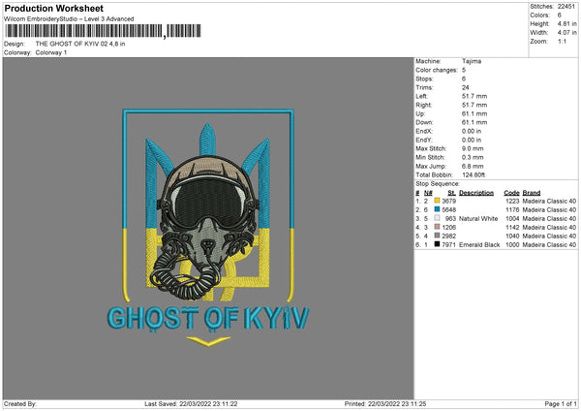Click the 'Stop Sequence:' heading
This screenshot has width=581, height=411.
tap(438, 184)
